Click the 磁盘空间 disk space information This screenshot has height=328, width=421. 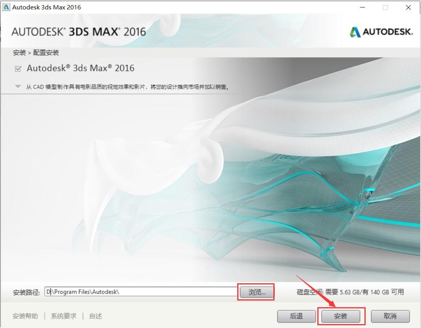(x=350, y=292)
